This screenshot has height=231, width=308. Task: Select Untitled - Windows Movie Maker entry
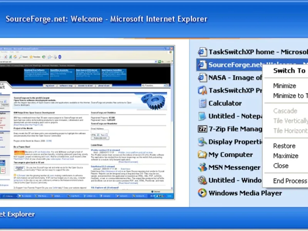tap(229, 180)
